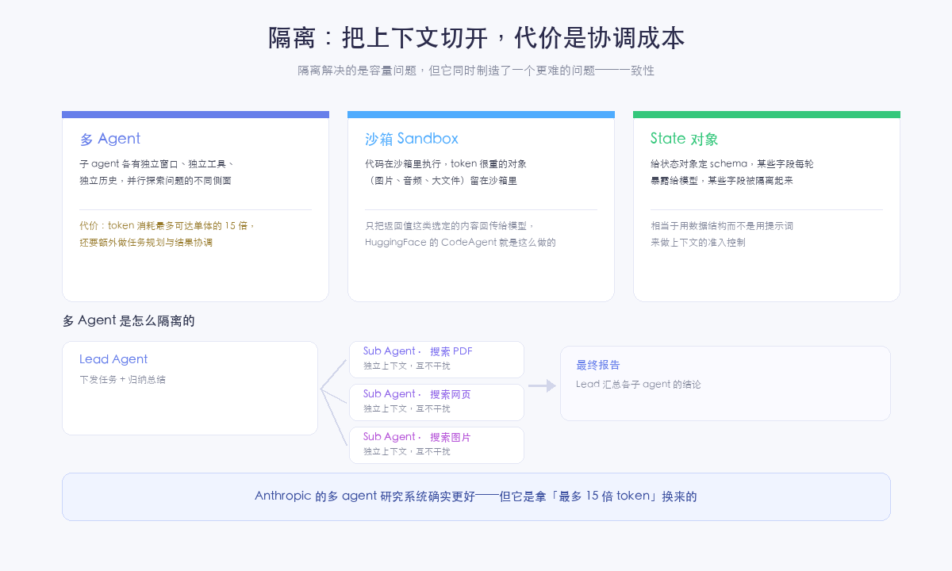Select the Sub Agent 搜索网页 box

(x=436, y=402)
